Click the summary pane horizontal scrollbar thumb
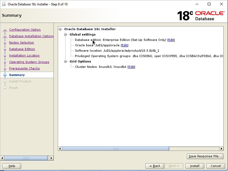 click(x=116, y=149)
